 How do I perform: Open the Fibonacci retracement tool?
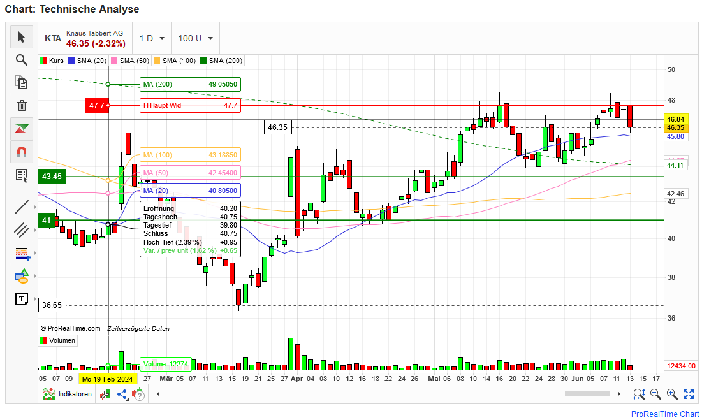[22, 253]
